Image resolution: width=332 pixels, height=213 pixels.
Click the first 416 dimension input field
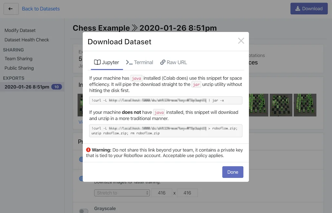(162, 193)
